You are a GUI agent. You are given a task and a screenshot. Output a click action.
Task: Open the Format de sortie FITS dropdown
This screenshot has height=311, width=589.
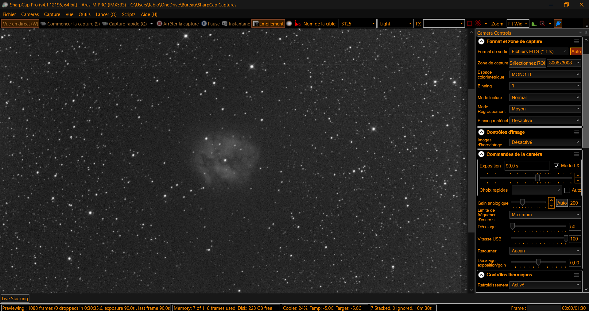[x=539, y=52]
